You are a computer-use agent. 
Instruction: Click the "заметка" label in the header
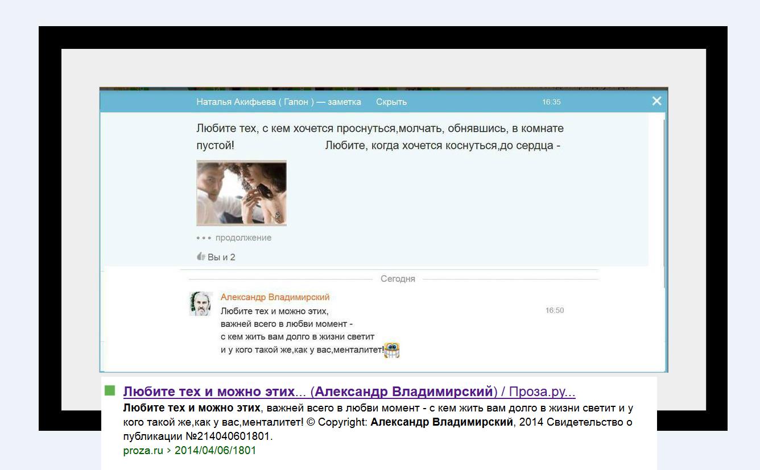[344, 102]
